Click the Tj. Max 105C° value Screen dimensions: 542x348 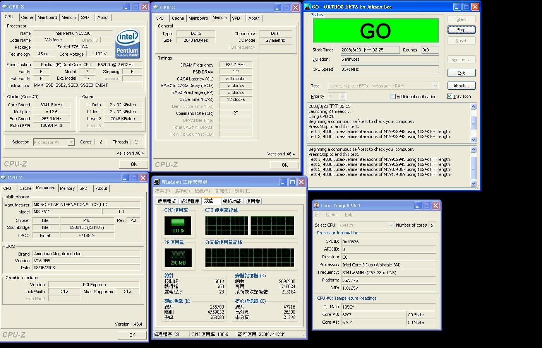click(x=388, y=307)
